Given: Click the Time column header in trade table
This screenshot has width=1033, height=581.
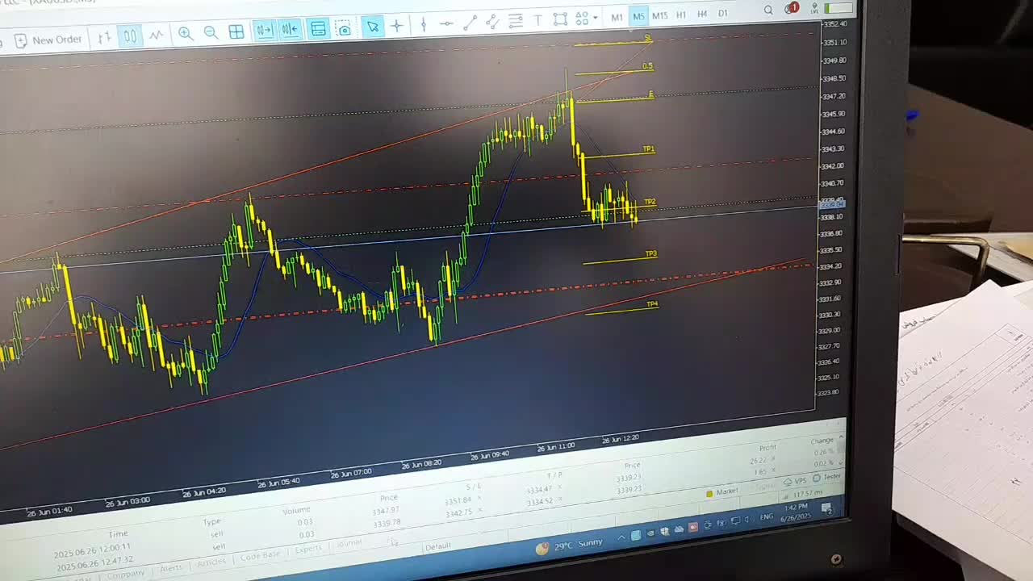Looking at the screenshot, I should [119, 533].
